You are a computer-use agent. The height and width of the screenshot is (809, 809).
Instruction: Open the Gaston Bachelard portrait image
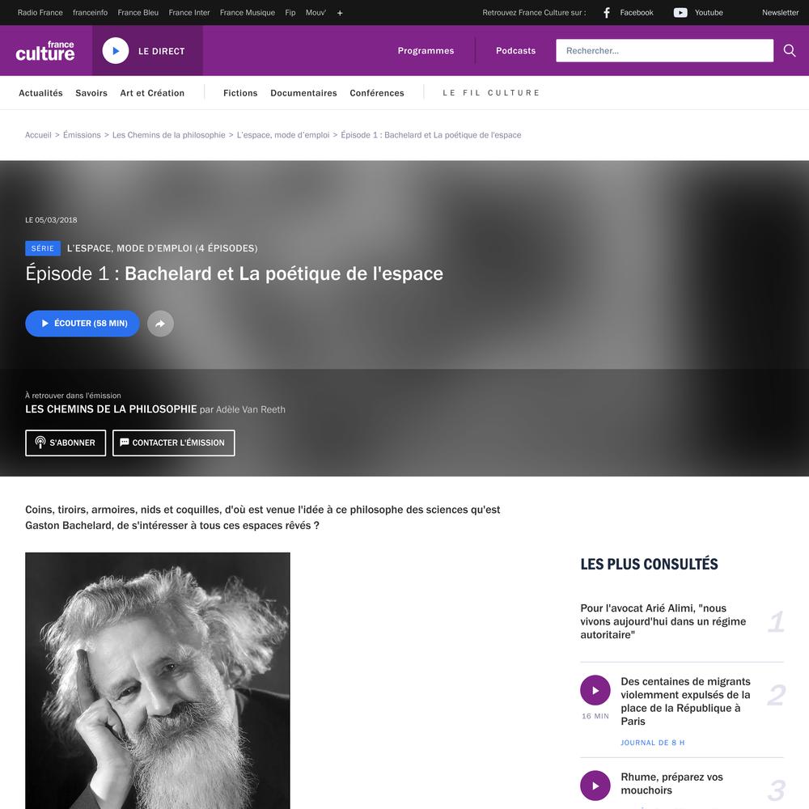pyautogui.click(x=158, y=680)
